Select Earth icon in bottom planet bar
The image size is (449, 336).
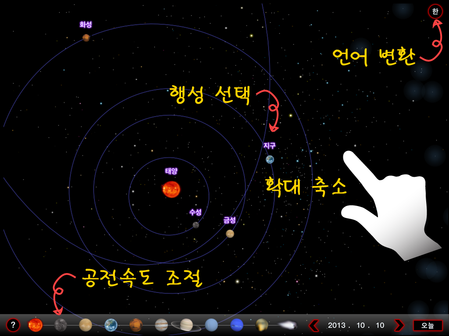(111, 325)
